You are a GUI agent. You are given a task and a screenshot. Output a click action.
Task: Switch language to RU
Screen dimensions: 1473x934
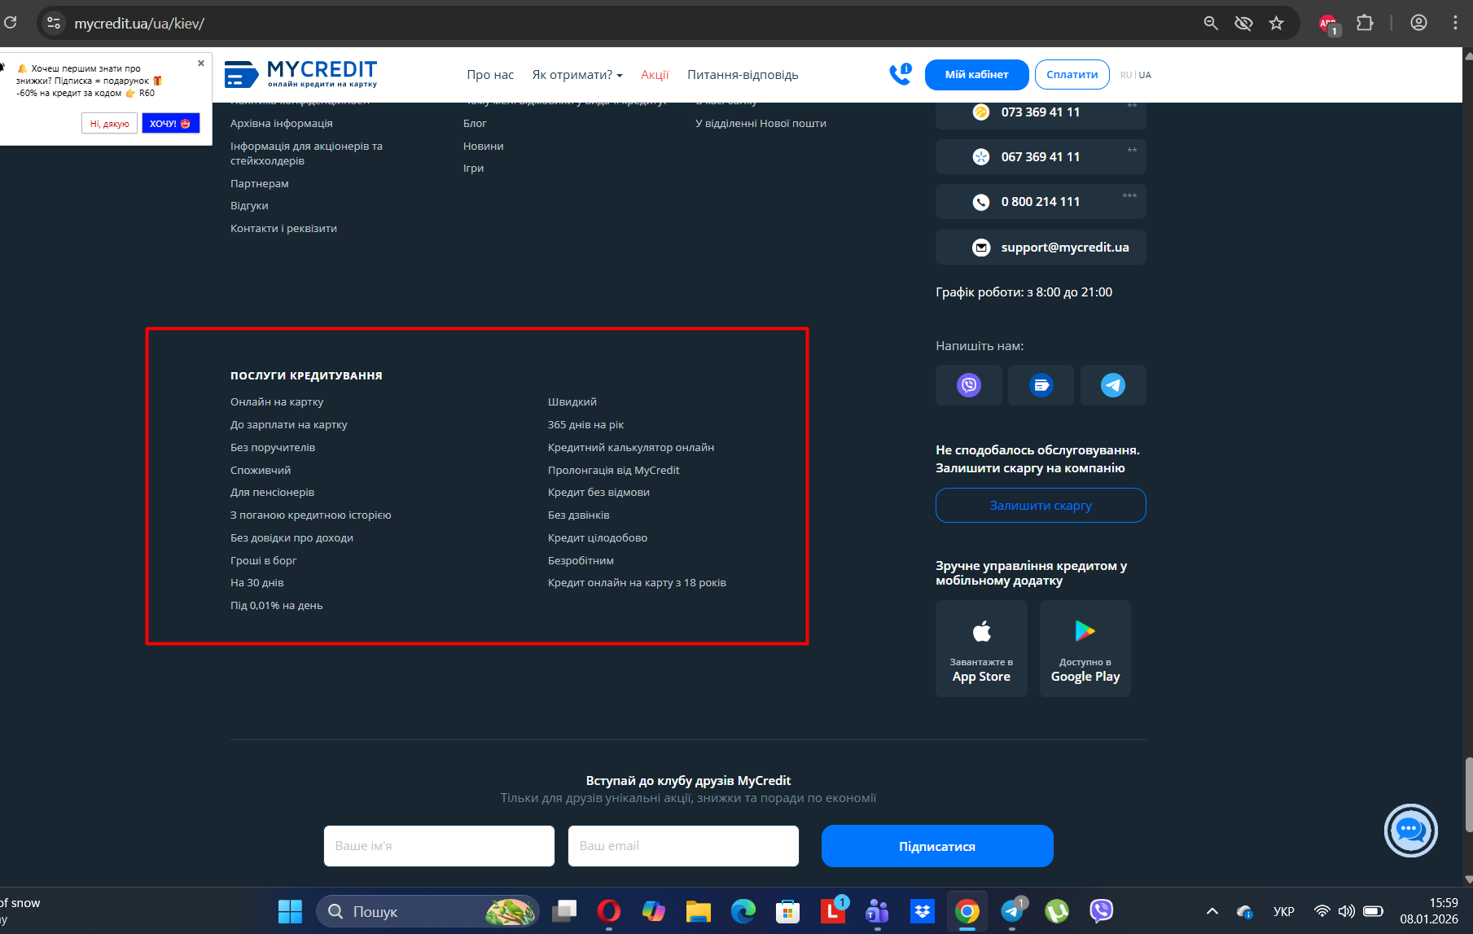pyautogui.click(x=1126, y=75)
